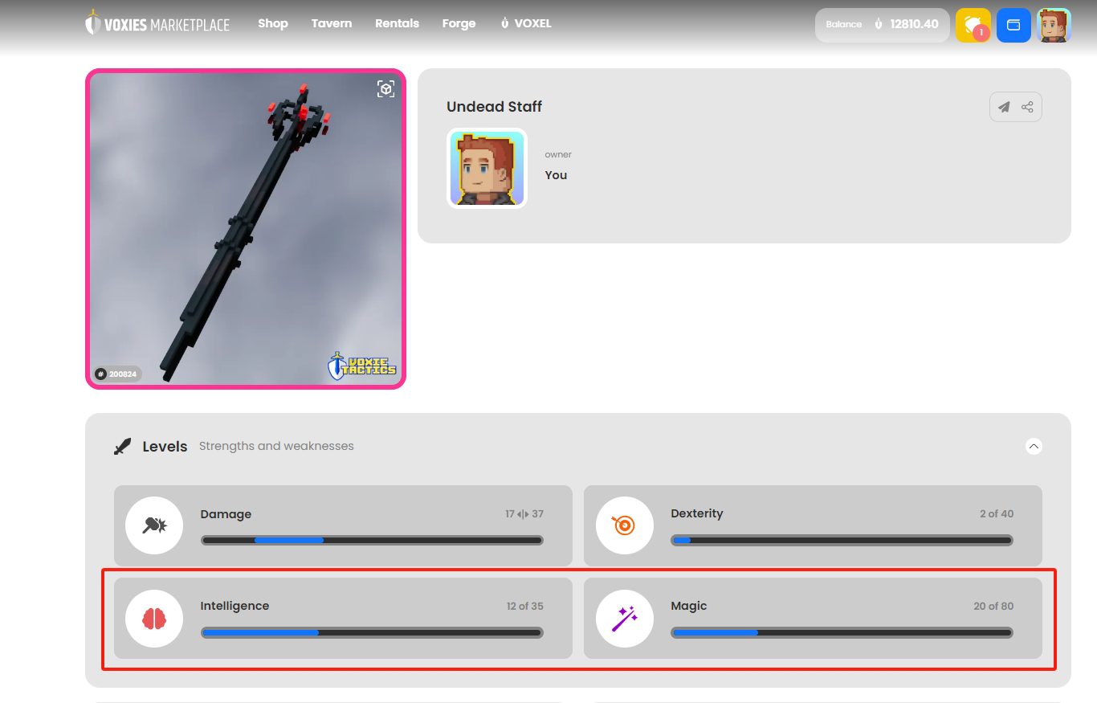1097x703 pixels.
Task: Click the Damage stat icon
Action: [154, 525]
